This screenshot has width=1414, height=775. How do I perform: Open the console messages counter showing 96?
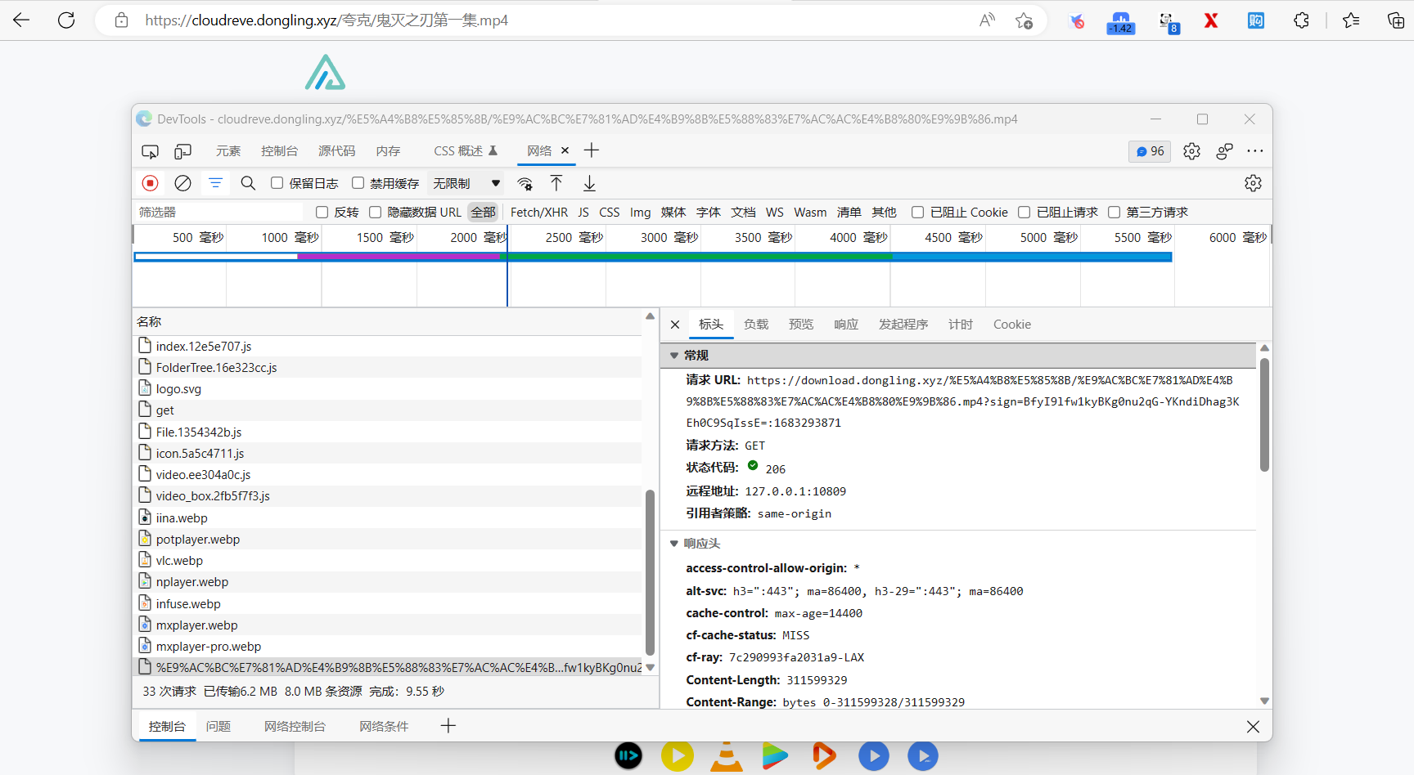coord(1149,151)
